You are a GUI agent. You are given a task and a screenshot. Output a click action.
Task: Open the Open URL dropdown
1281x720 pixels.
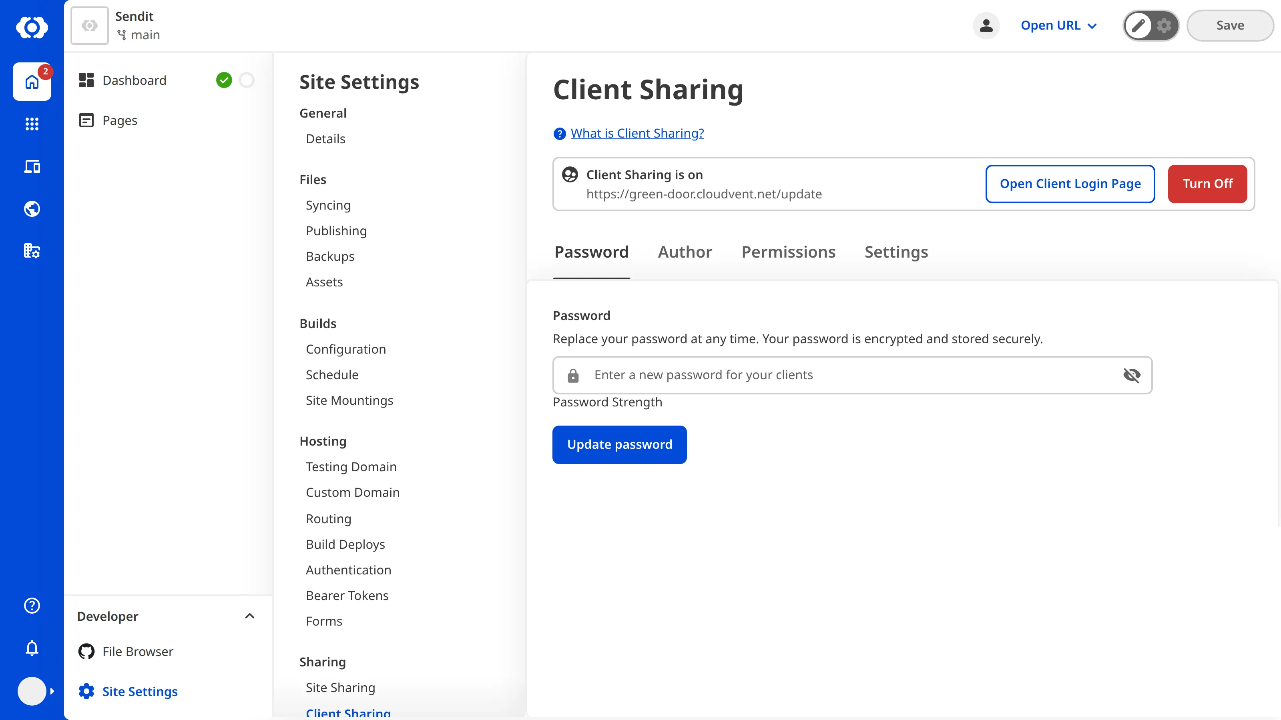click(1059, 25)
